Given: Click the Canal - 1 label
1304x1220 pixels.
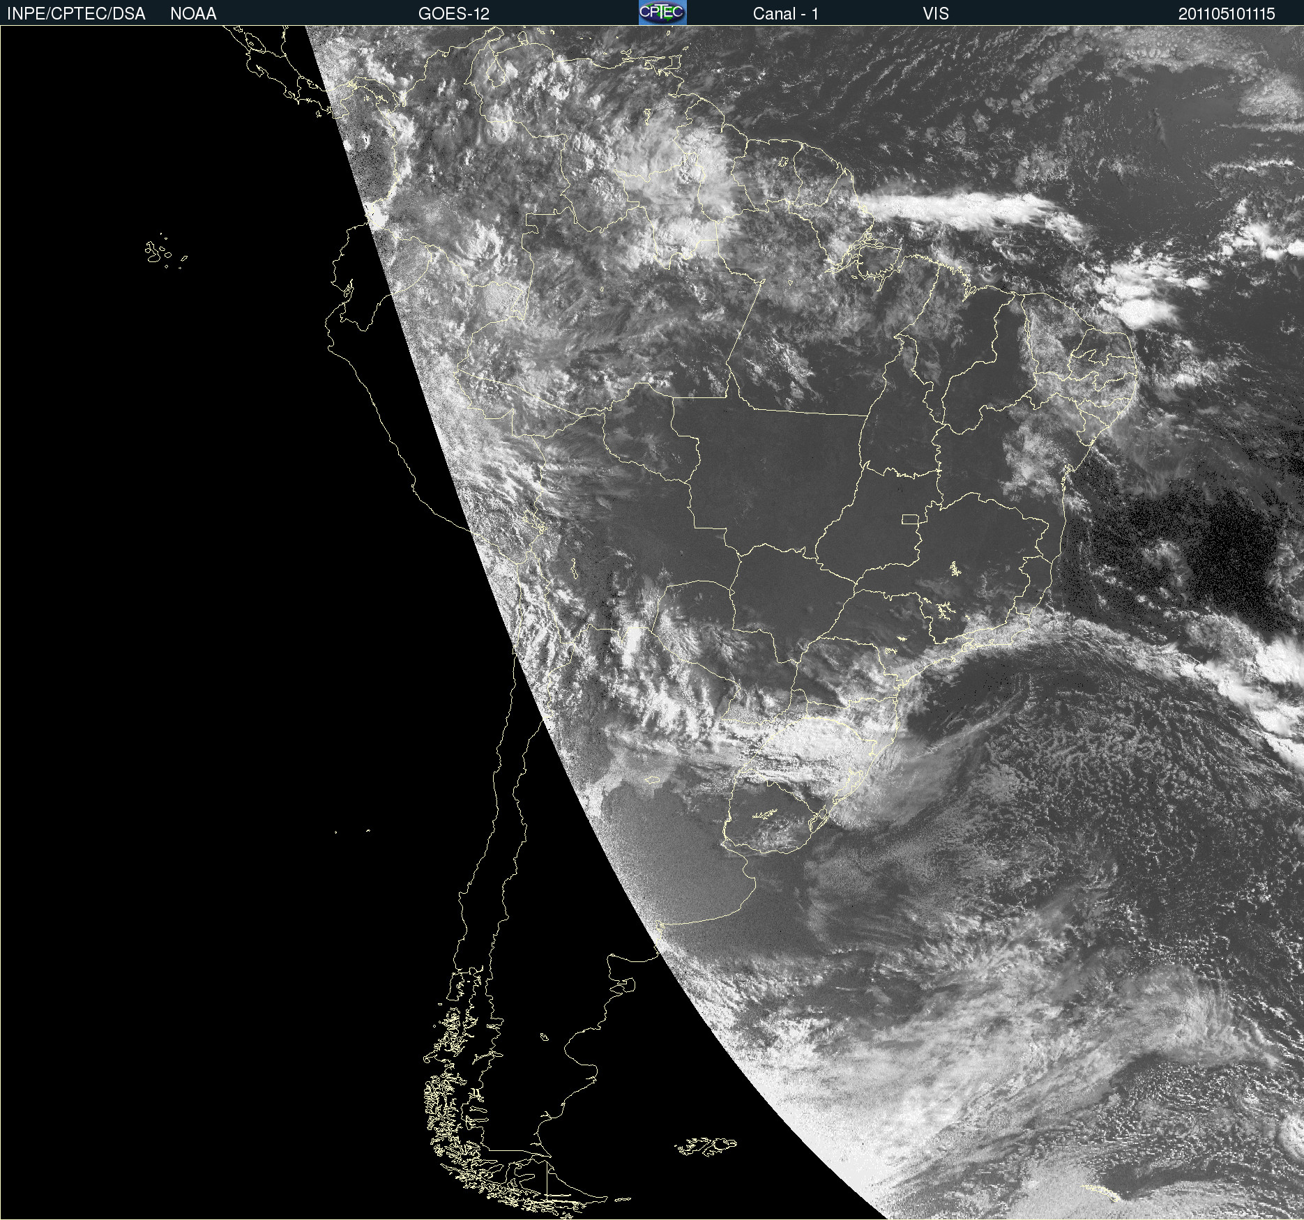Looking at the screenshot, I should tap(786, 14).
